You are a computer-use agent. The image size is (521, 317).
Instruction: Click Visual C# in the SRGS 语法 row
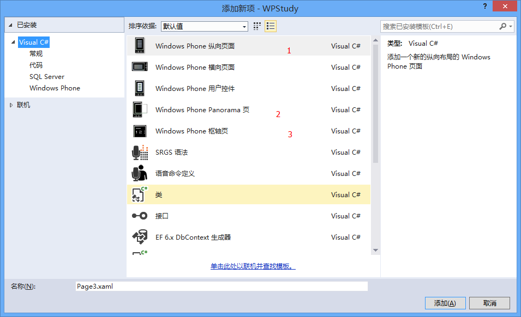(345, 152)
